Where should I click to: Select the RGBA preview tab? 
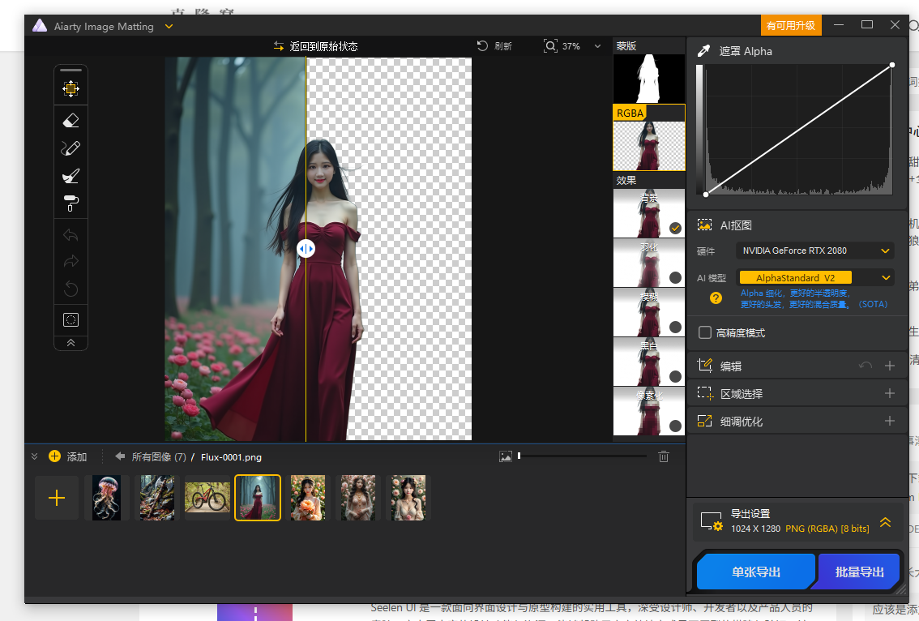tap(648, 145)
